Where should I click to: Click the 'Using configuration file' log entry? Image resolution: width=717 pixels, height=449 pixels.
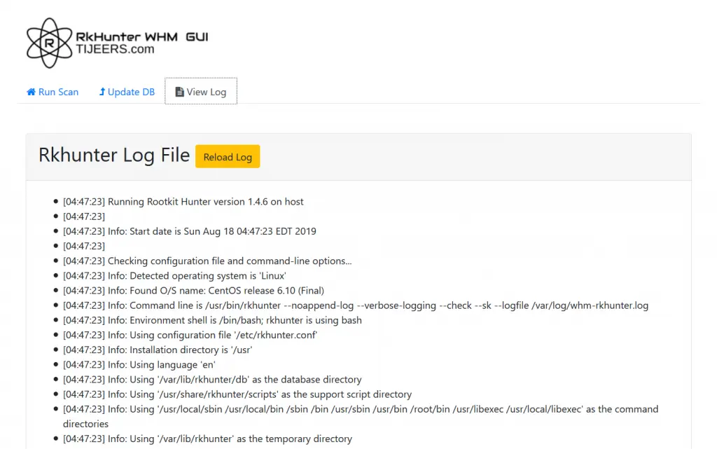click(190, 336)
